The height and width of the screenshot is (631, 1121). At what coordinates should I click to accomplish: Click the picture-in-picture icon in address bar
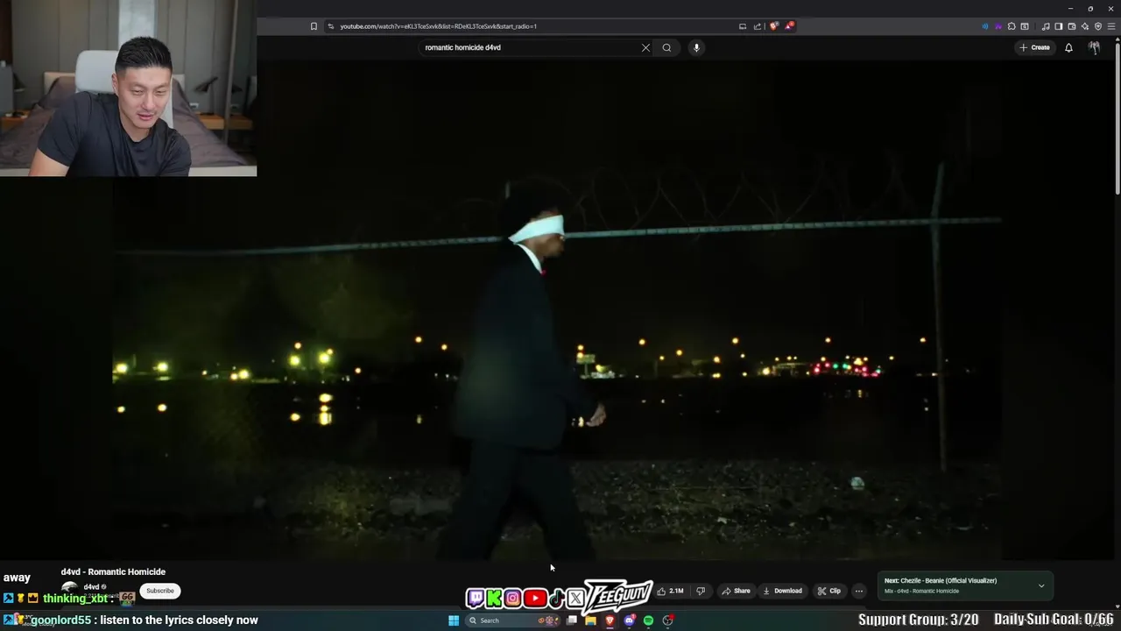pos(743,26)
